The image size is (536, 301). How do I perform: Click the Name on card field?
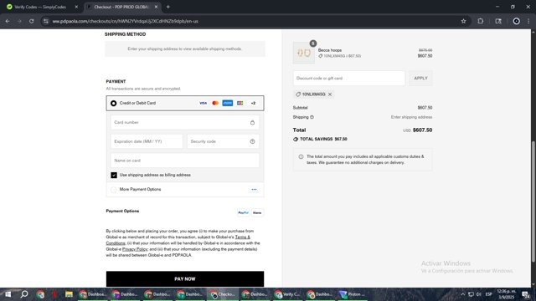[x=185, y=161]
